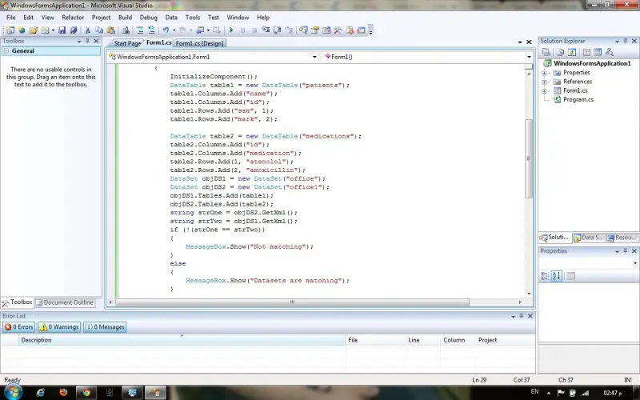Sort Properties panel alphabetically

(x=557, y=276)
